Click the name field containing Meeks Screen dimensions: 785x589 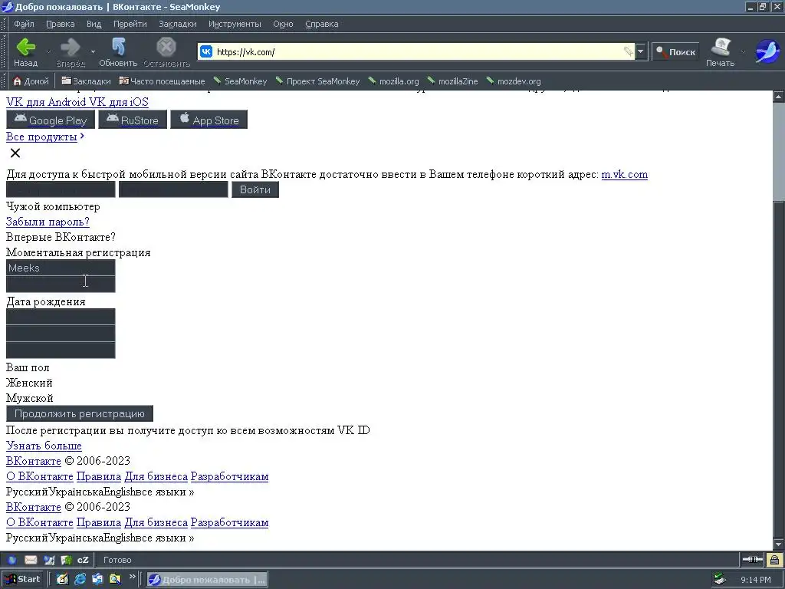coord(61,268)
